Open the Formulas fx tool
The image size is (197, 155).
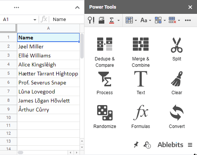[x=141, y=117]
